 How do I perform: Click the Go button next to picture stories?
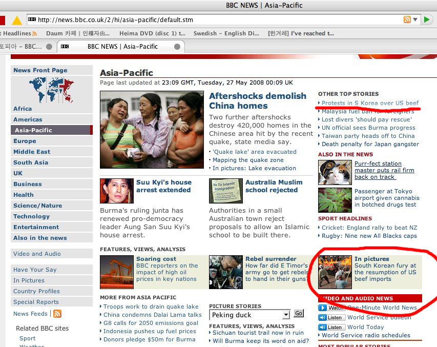[x=299, y=313]
